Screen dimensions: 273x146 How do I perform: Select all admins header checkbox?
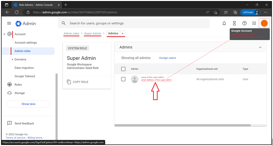[x=123, y=69]
